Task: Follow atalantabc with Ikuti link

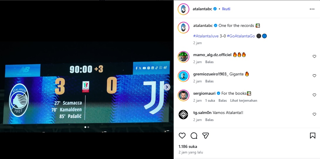Action: [x=226, y=9]
